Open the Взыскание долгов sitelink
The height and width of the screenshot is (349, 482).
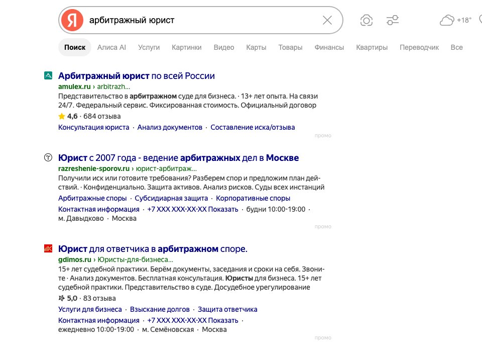[x=160, y=309]
